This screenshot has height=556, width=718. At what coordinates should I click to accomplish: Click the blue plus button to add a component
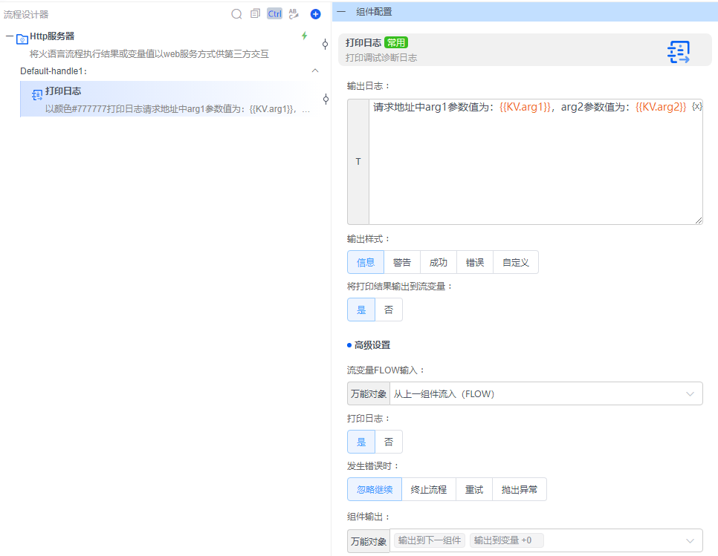pos(314,13)
